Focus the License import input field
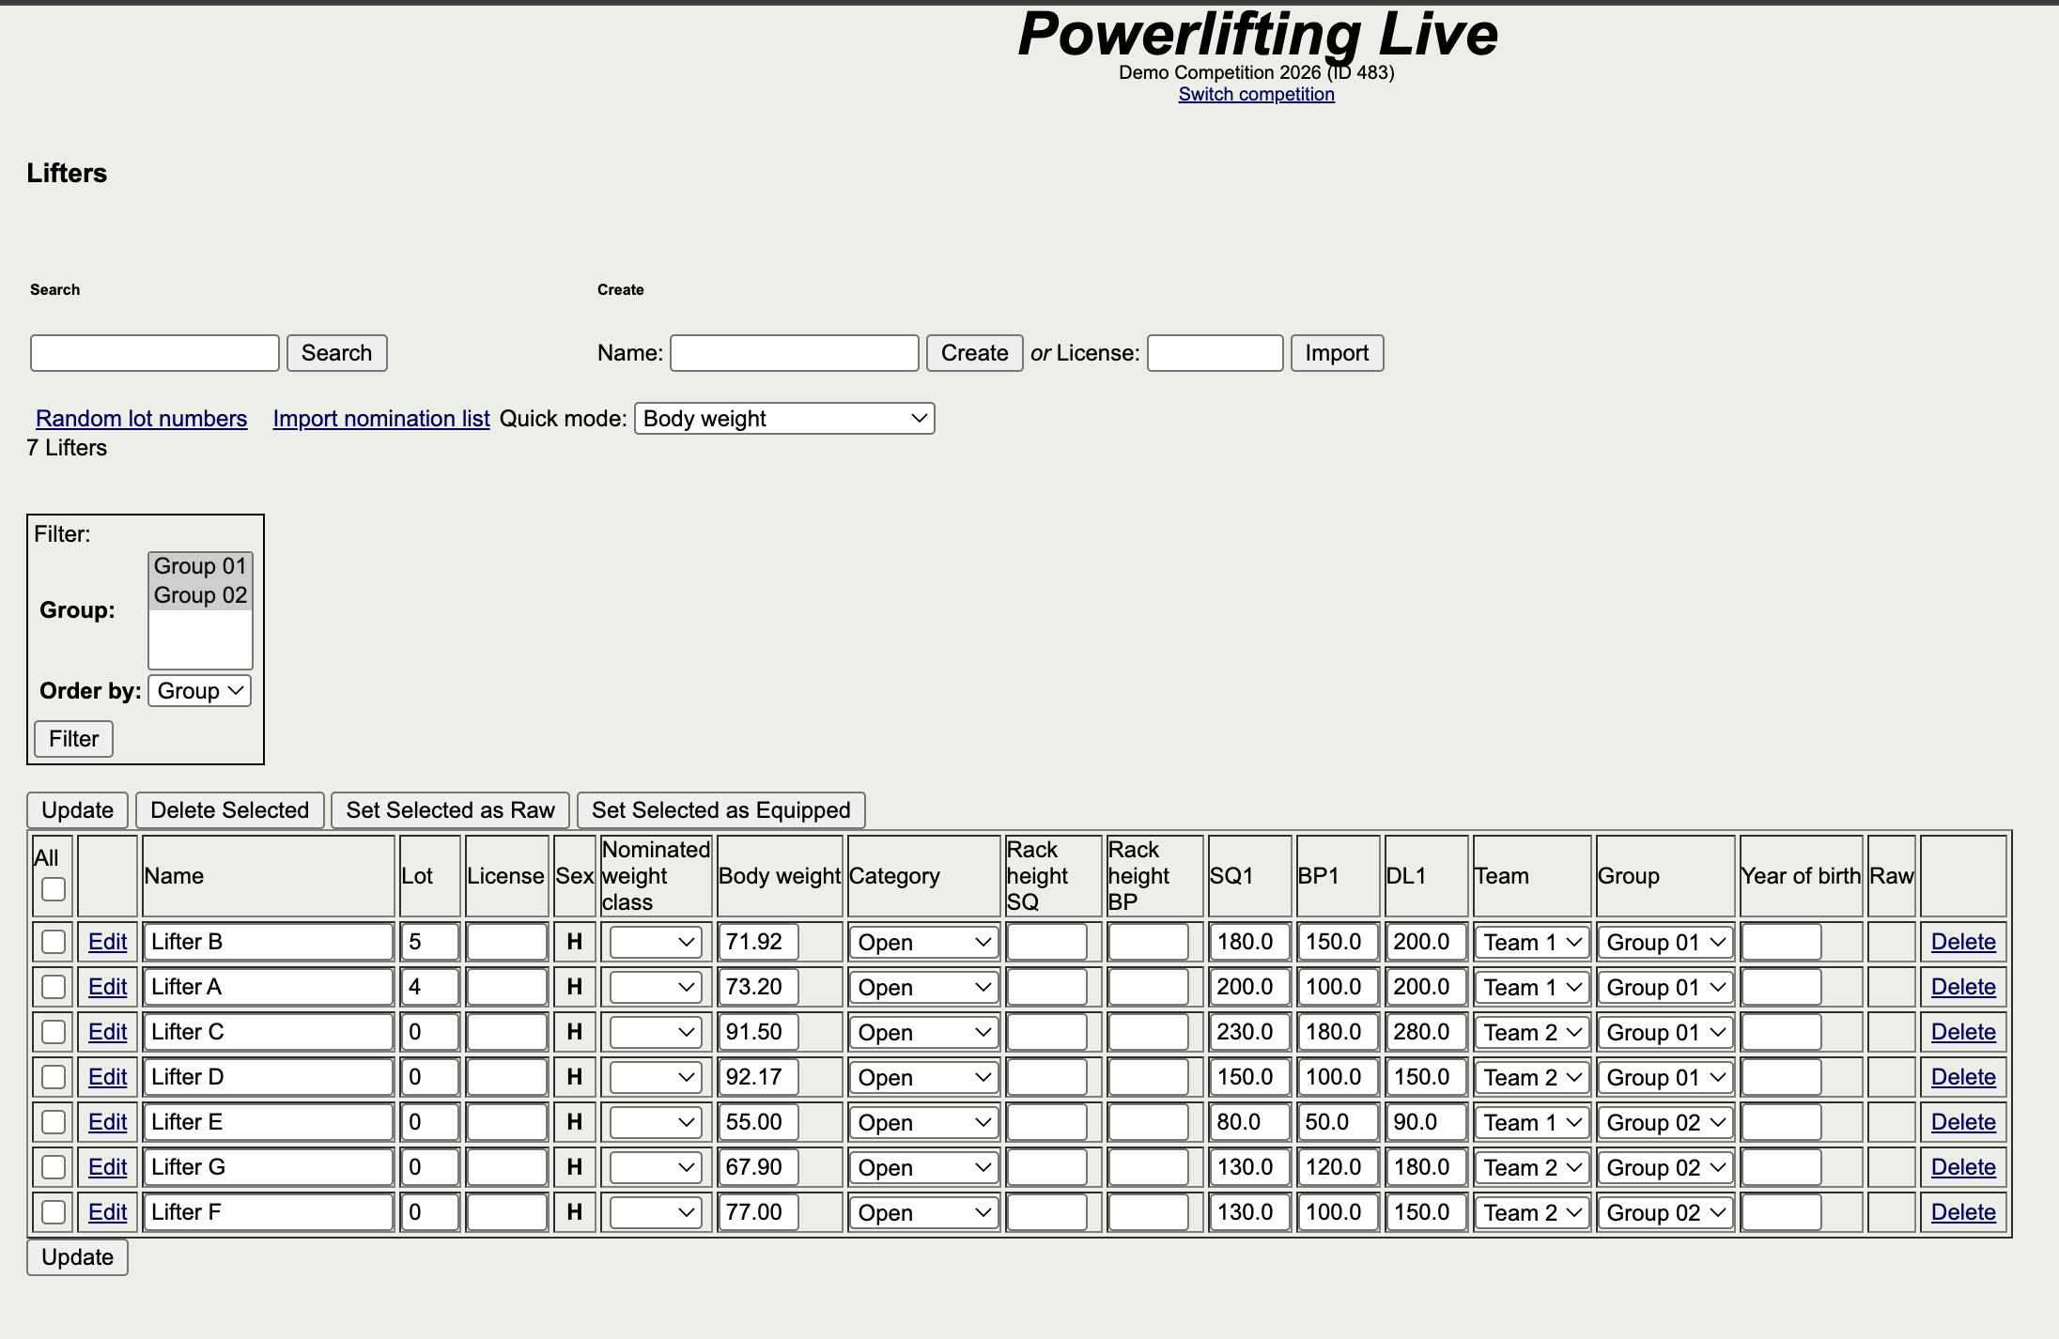The height and width of the screenshot is (1339, 2059). (x=1215, y=353)
